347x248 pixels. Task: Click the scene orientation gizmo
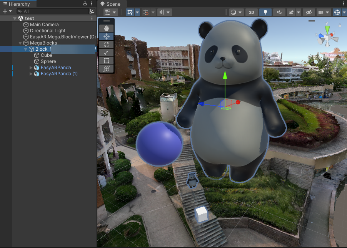pyautogui.click(x=327, y=37)
